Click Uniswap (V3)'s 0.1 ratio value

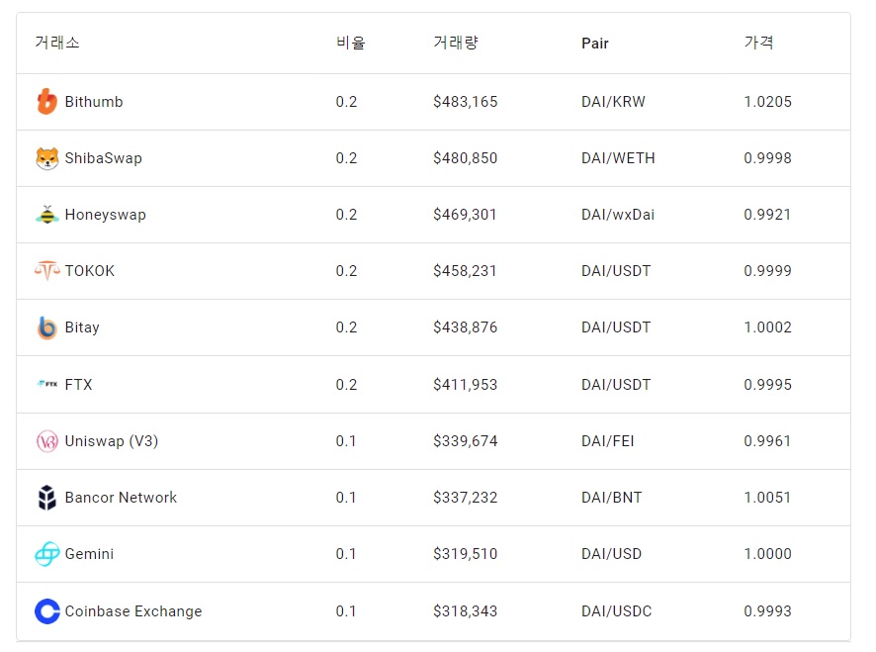(346, 441)
